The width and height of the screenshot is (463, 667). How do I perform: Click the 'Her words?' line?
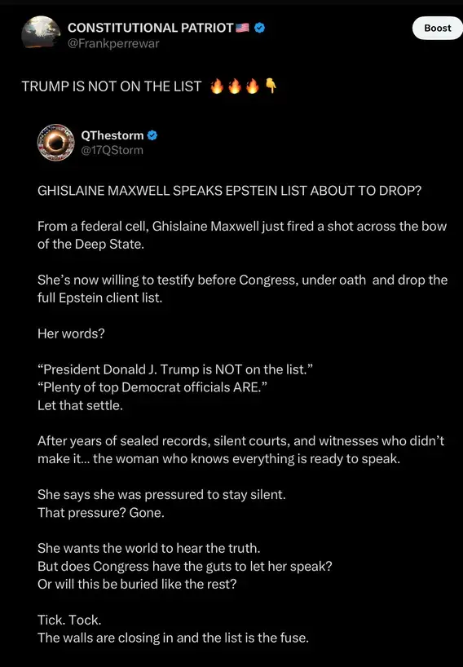tap(71, 333)
